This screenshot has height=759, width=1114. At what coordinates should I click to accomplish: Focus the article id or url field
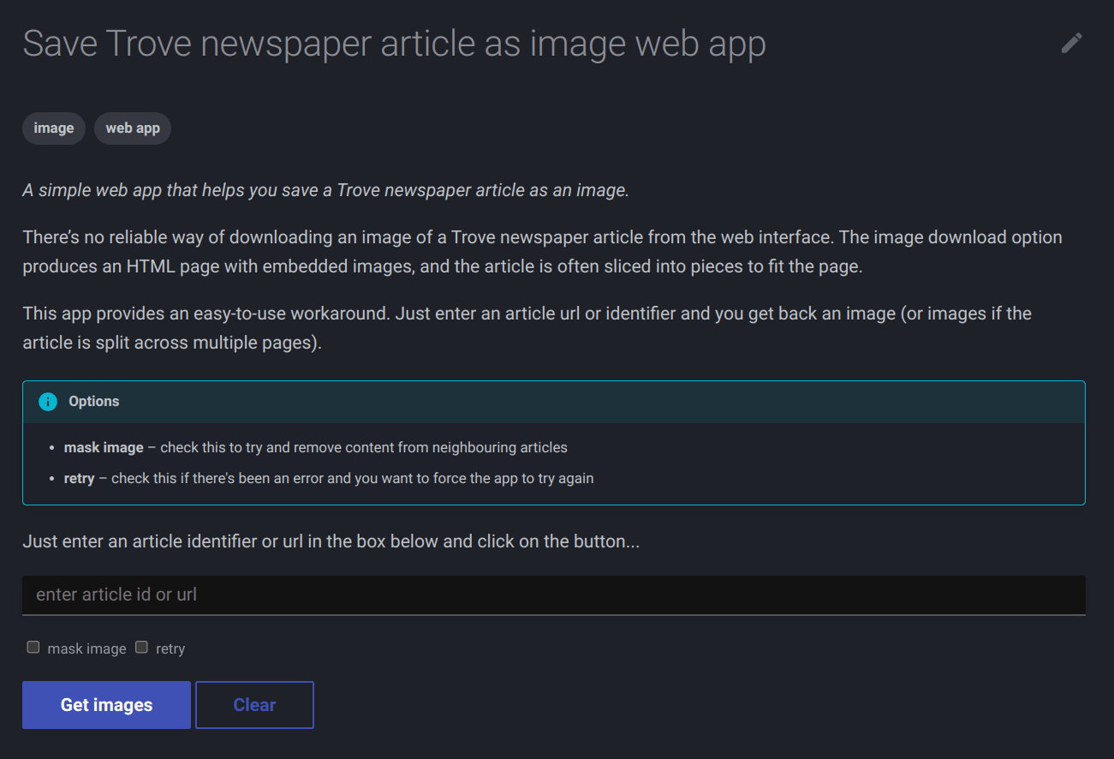coord(554,595)
